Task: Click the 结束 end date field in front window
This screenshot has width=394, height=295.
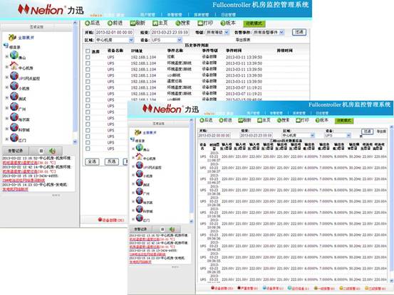Action: coord(256,135)
